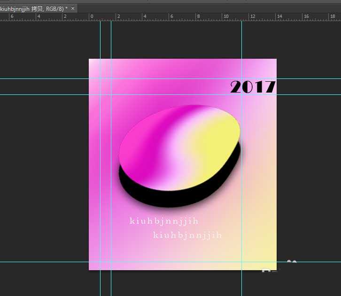Click the horizontal guide just below 2017
The image size is (341, 296).
47,94
